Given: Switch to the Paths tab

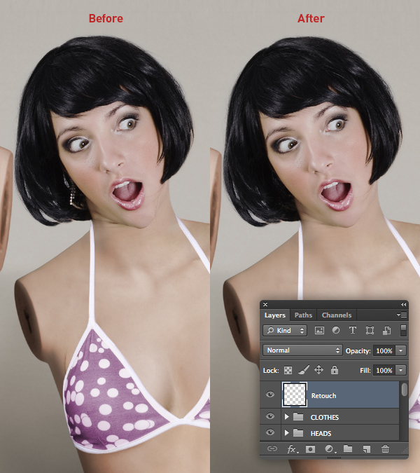Looking at the screenshot, I should (x=303, y=315).
